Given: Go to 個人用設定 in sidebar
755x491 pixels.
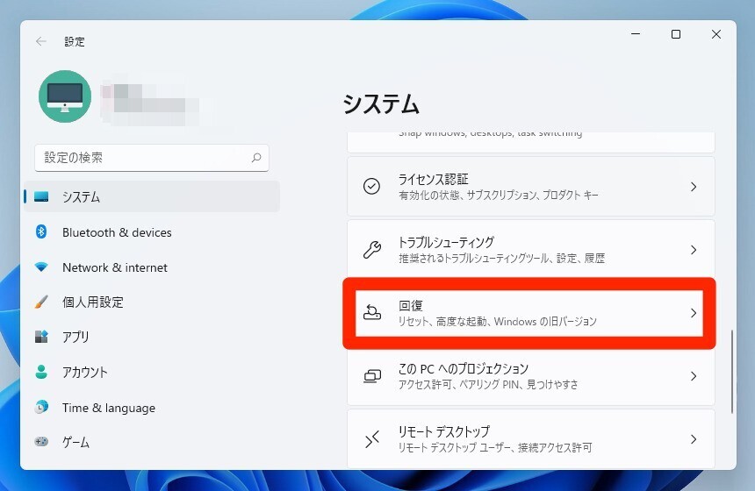Looking at the screenshot, I should tap(152, 302).
